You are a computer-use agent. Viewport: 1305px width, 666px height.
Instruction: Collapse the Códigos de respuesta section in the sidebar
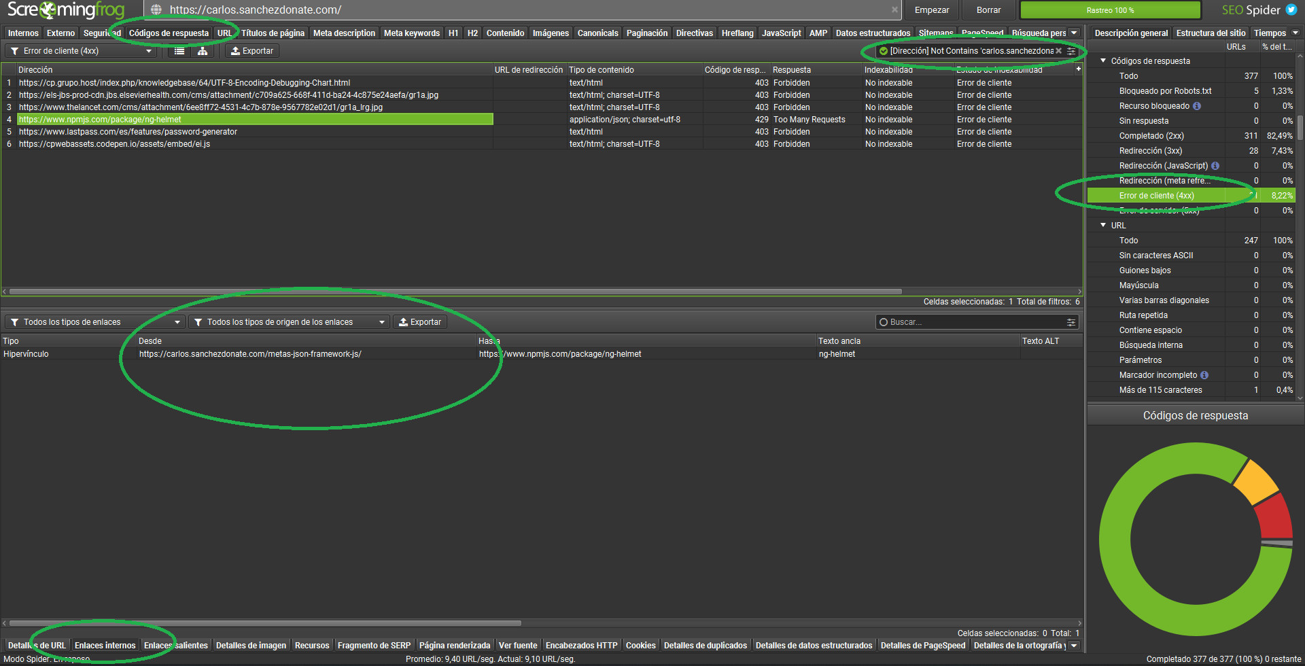pyautogui.click(x=1103, y=60)
